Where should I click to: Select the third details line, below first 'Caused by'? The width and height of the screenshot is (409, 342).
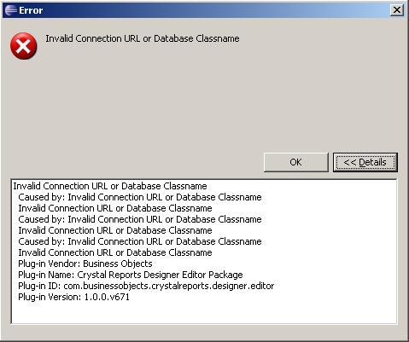tap(115, 208)
